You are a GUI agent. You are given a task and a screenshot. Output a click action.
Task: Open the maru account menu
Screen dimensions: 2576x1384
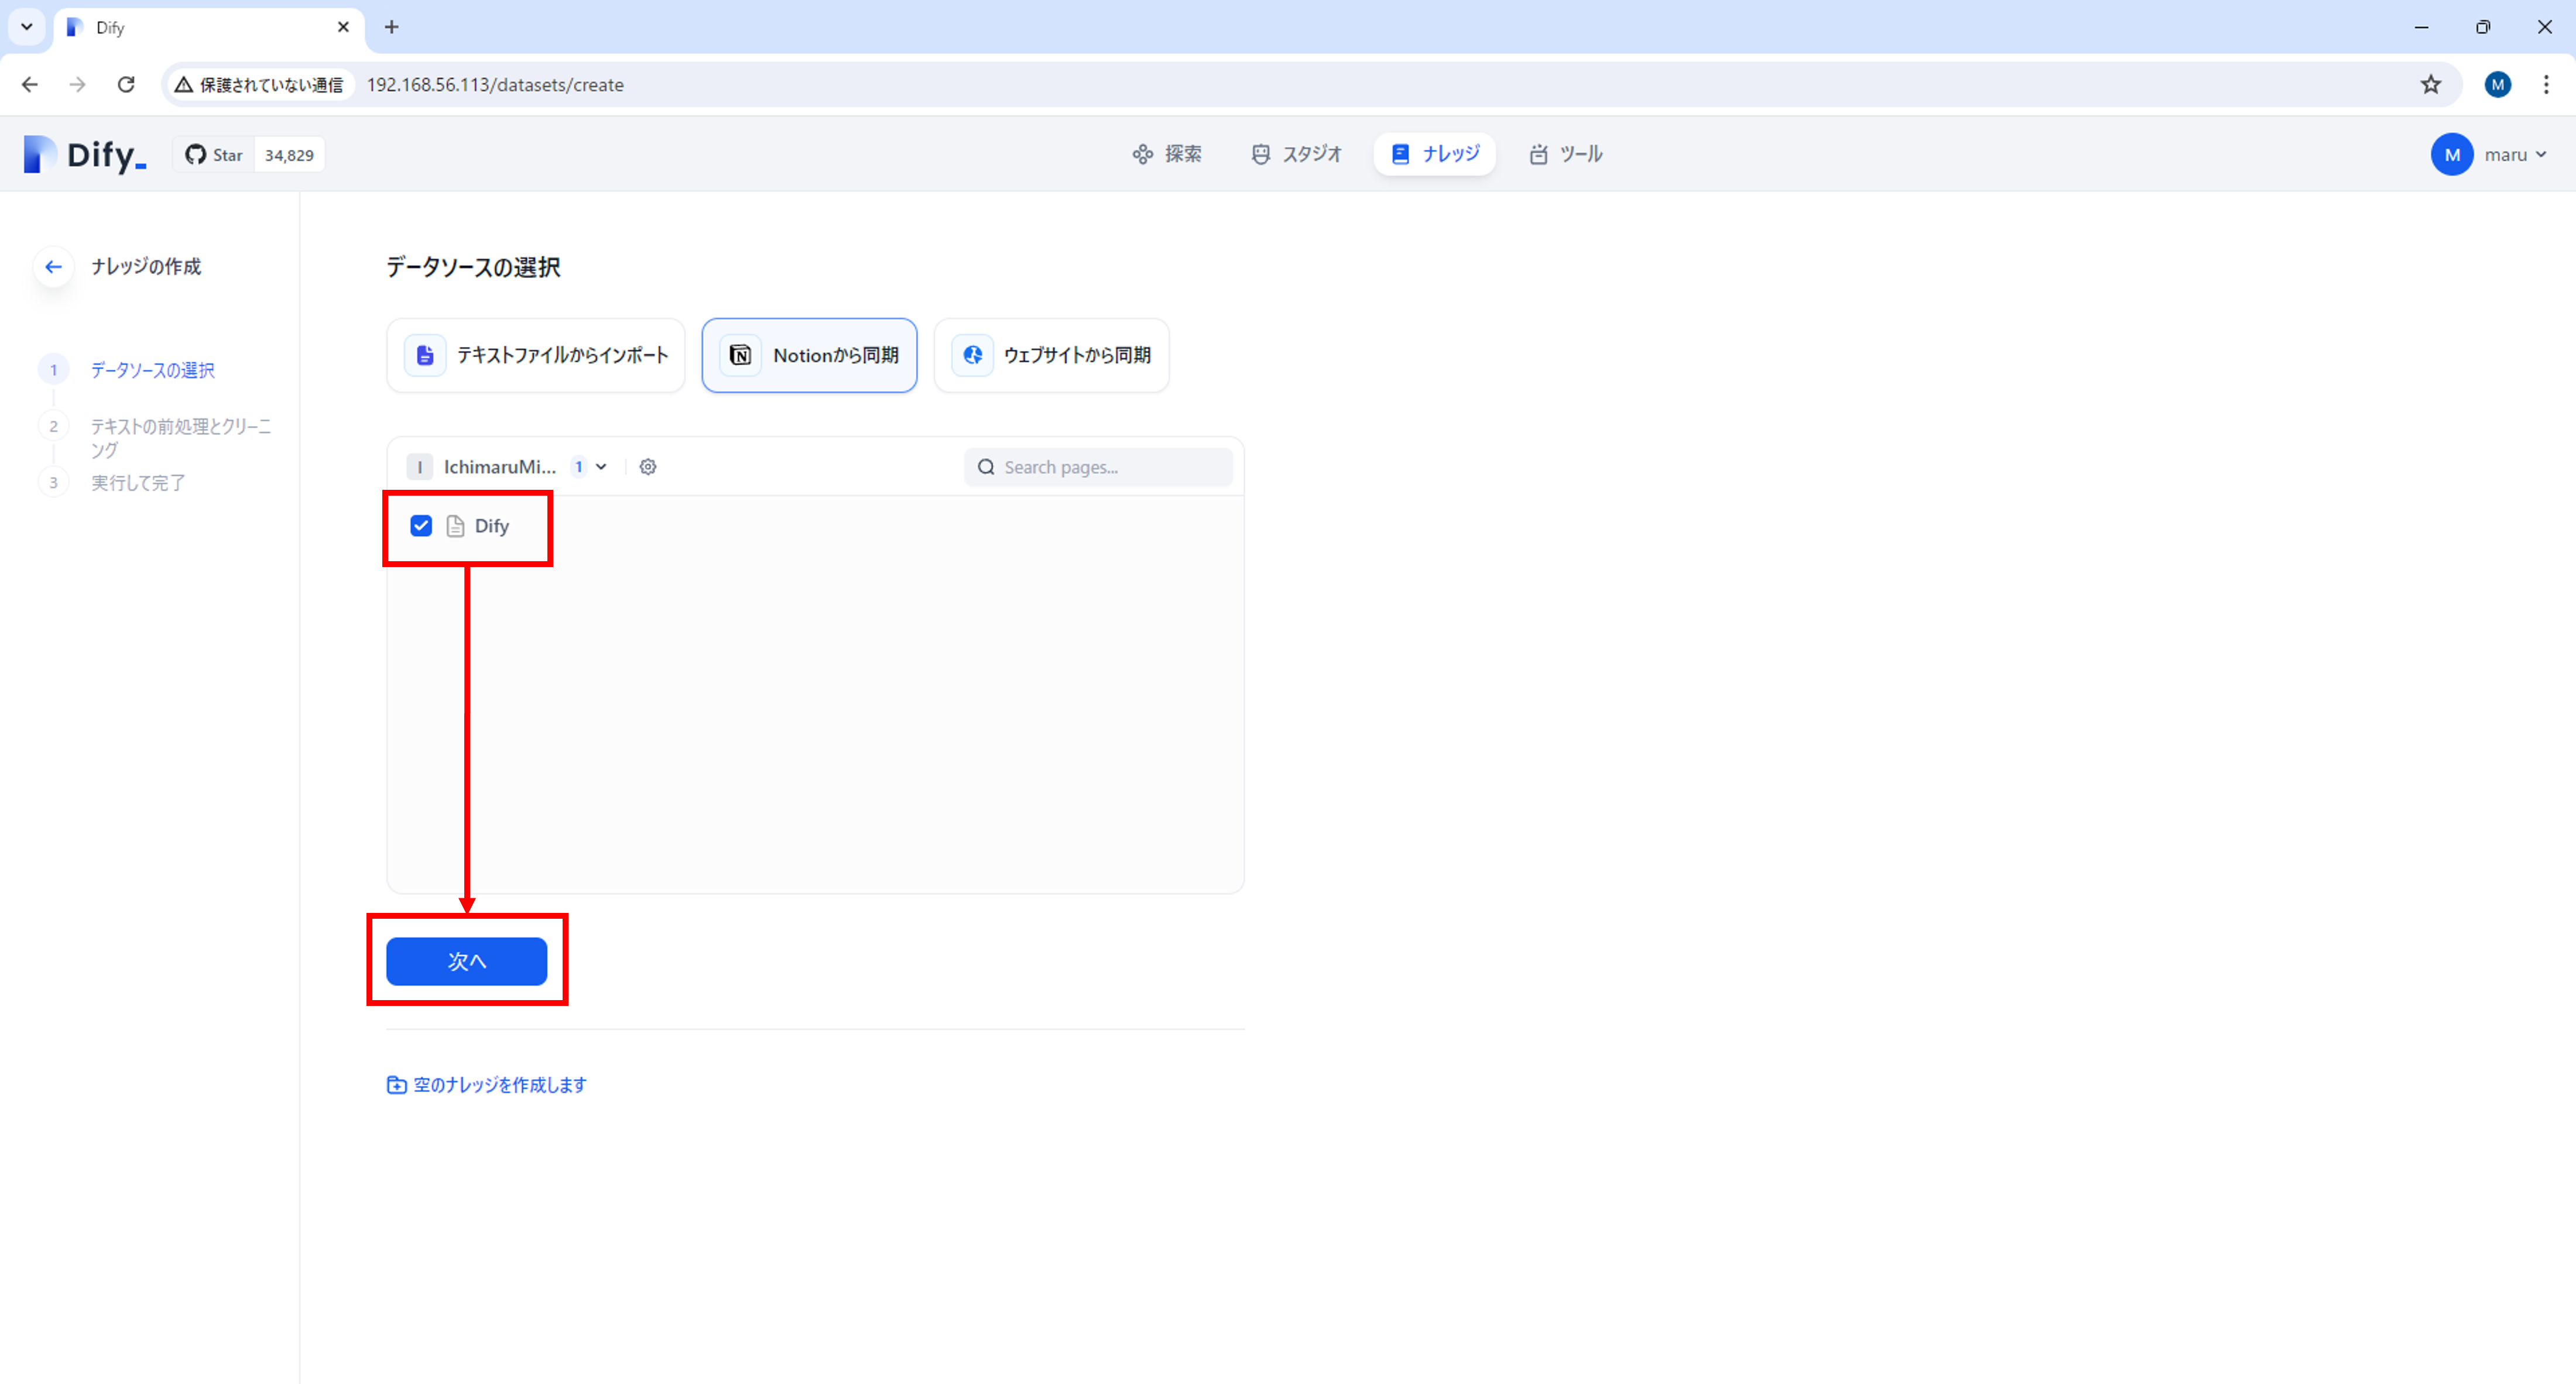point(2489,155)
